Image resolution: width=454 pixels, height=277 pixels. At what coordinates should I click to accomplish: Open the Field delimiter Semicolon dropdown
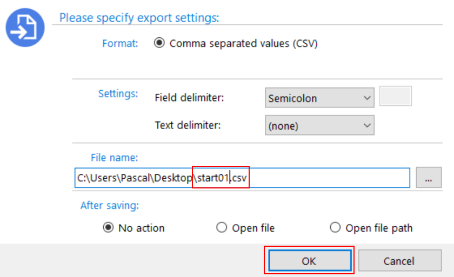click(x=320, y=99)
